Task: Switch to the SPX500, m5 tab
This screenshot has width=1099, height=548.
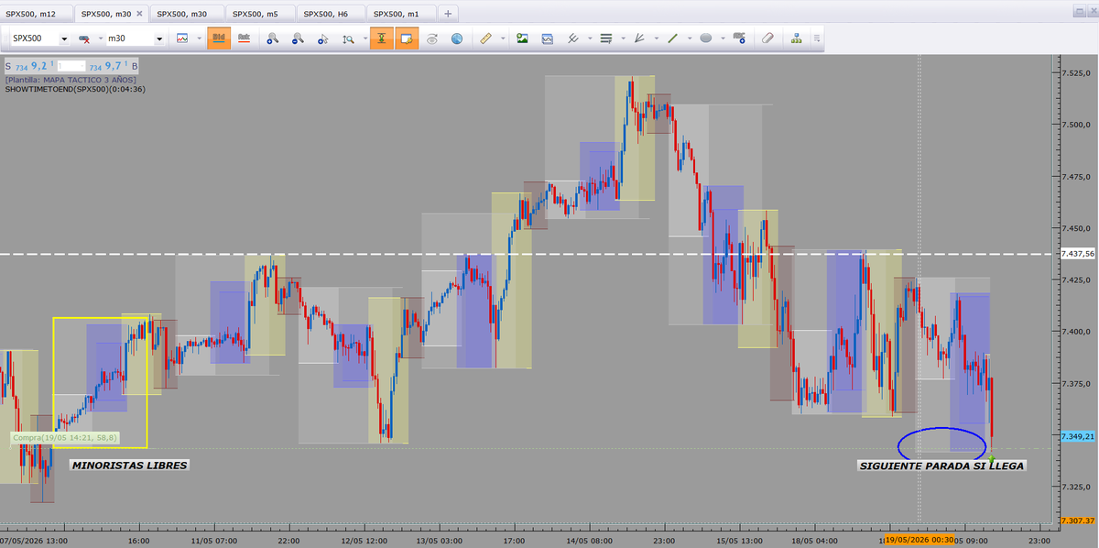Action: [x=259, y=14]
